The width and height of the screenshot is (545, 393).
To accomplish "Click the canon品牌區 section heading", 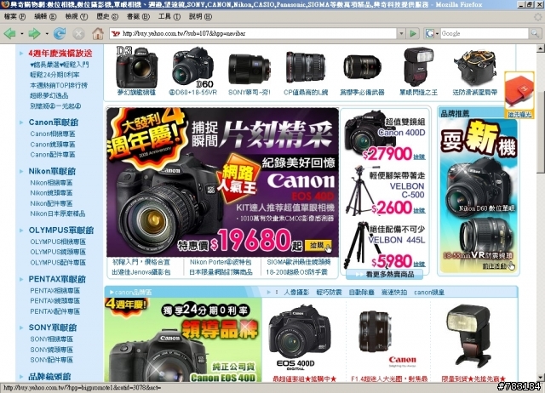I will pyautogui.click(x=130, y=293).
